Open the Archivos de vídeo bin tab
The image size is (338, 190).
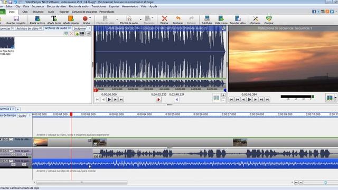point(29,28)
